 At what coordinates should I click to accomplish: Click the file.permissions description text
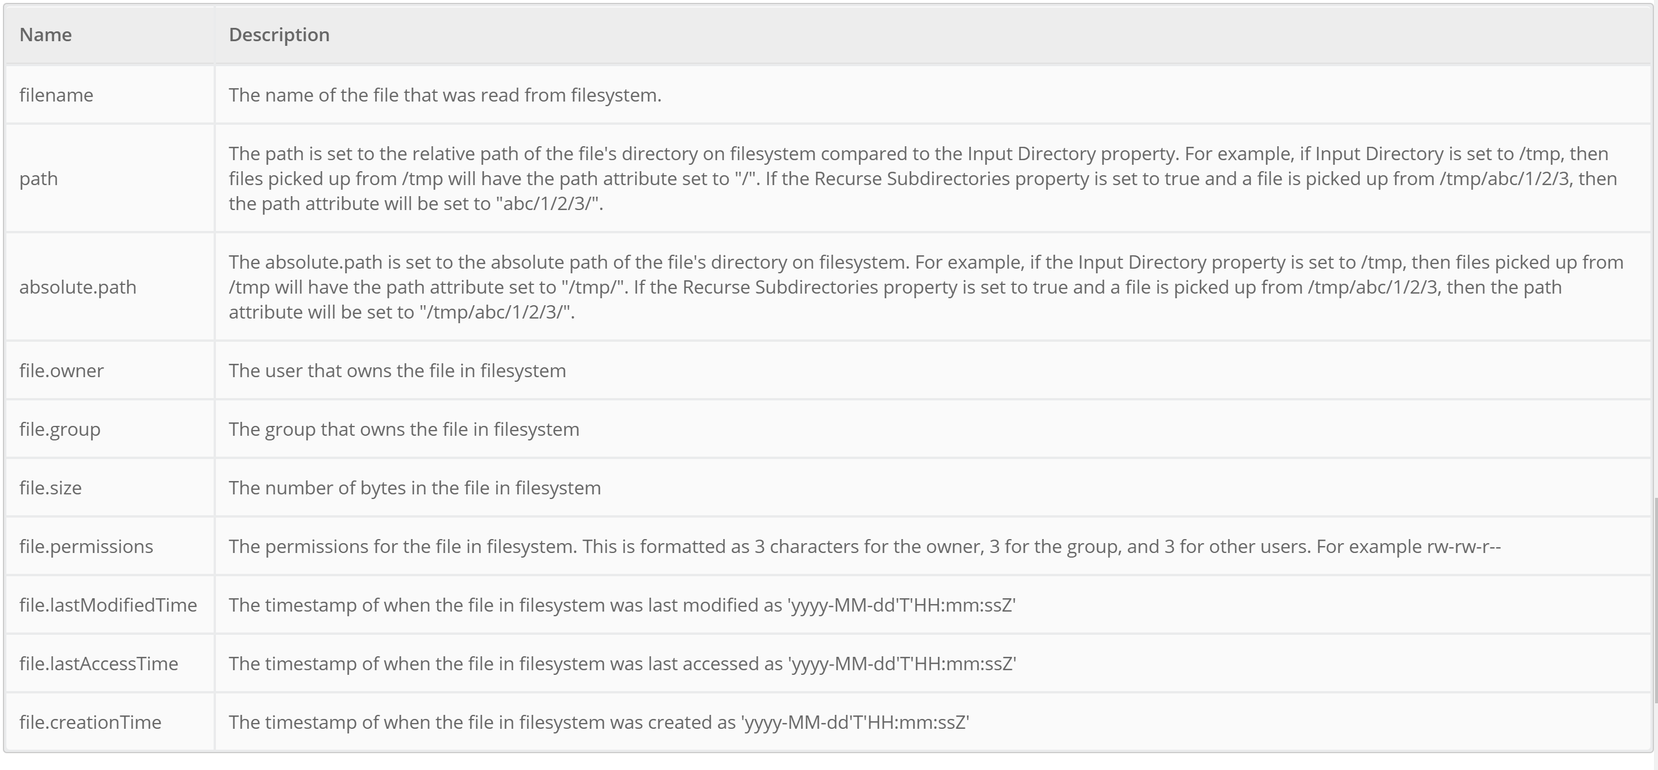coord(864,546)
